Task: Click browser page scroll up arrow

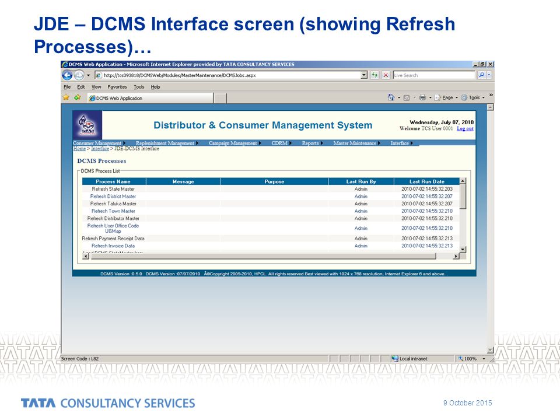Action: click(491, 107)
